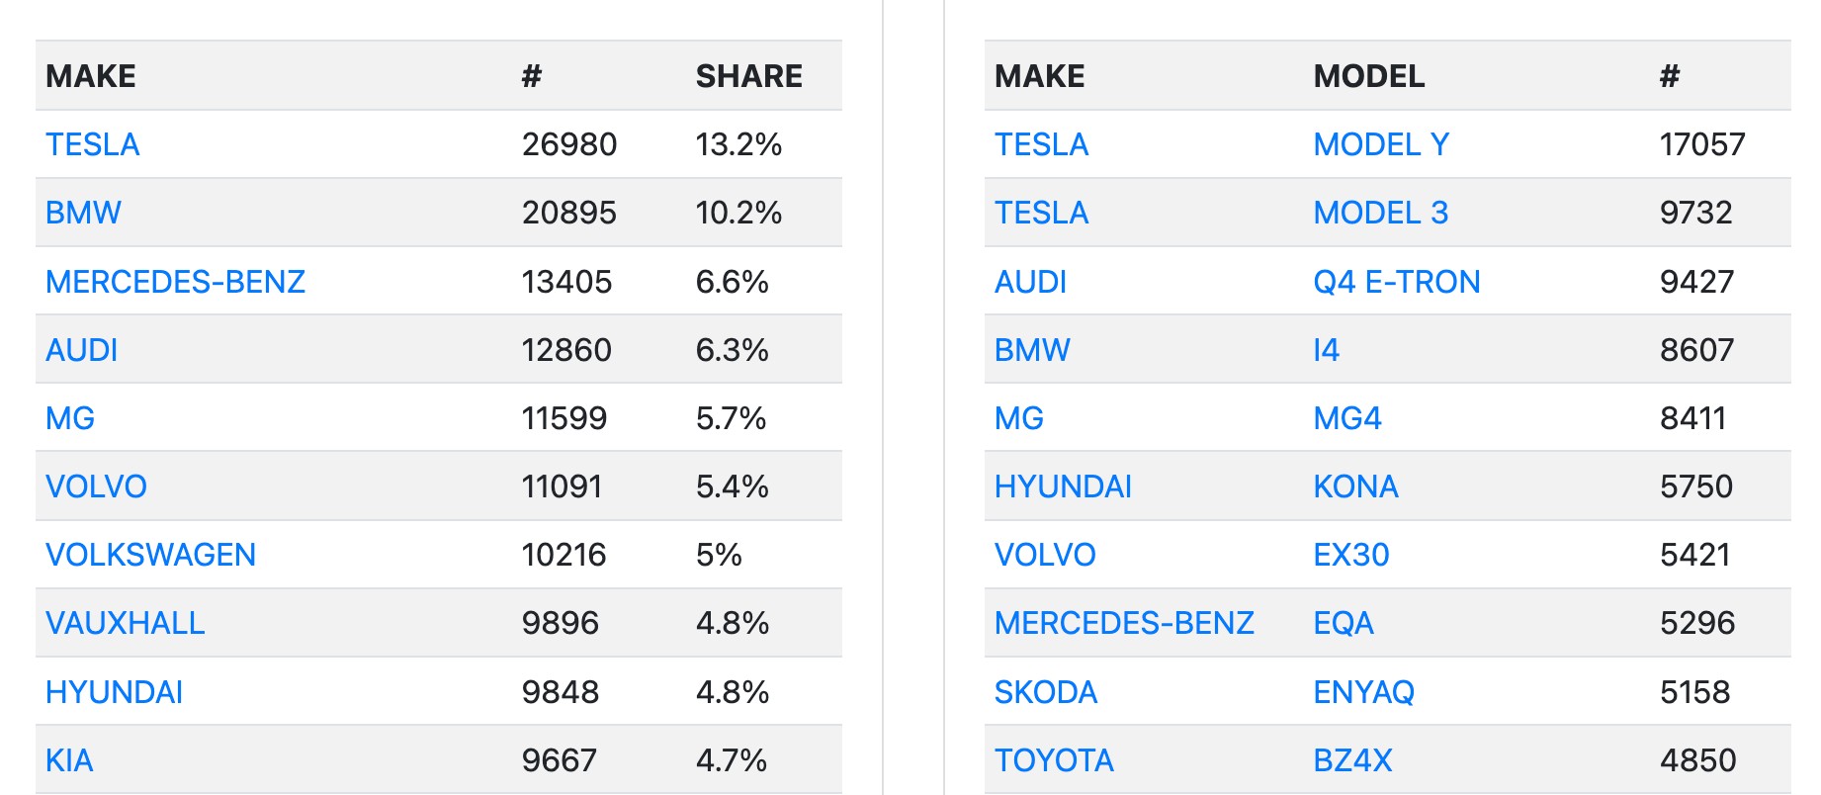Select the VAUXHALL make link
Image resolution: width=1821 pixels, height=795 pixels.
click(x=125, y=623)
